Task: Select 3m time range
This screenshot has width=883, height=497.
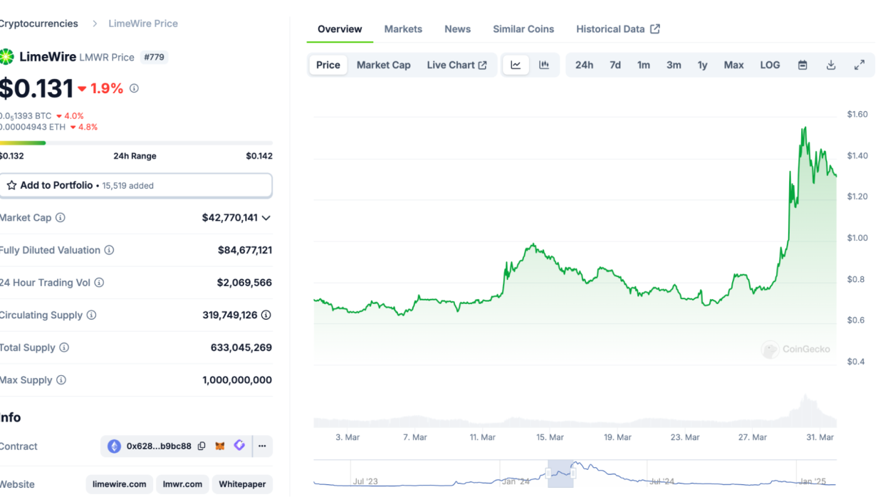Action: 674,65
